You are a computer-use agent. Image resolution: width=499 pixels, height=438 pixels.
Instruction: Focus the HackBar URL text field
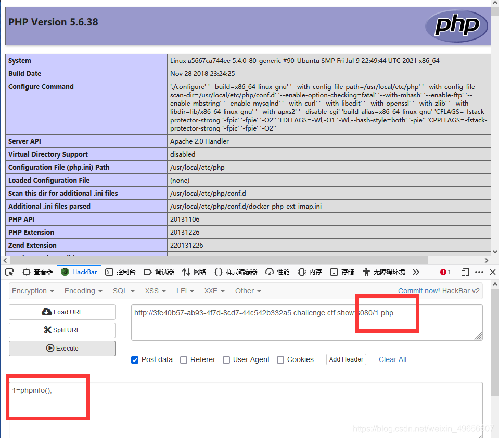(307, 323)
